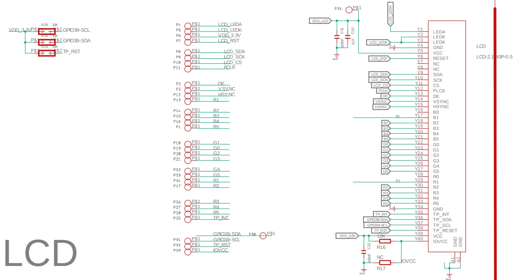The width and height of the screenshot is (514, 280).
Task: Click test point P24 circle
Action: pyautogui.click(x=188, y=181)
